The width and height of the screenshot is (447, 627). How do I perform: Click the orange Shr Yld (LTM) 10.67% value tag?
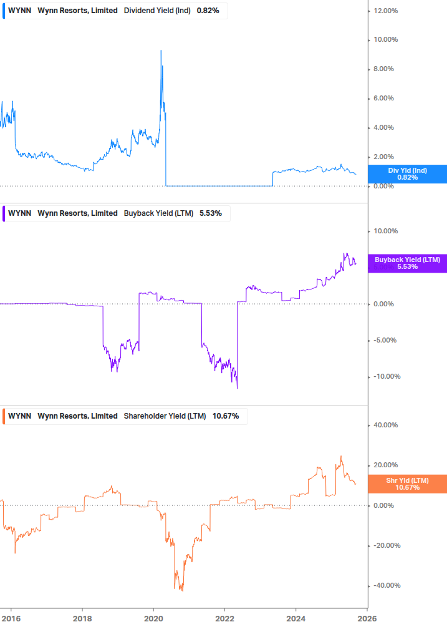coord(408,484)
